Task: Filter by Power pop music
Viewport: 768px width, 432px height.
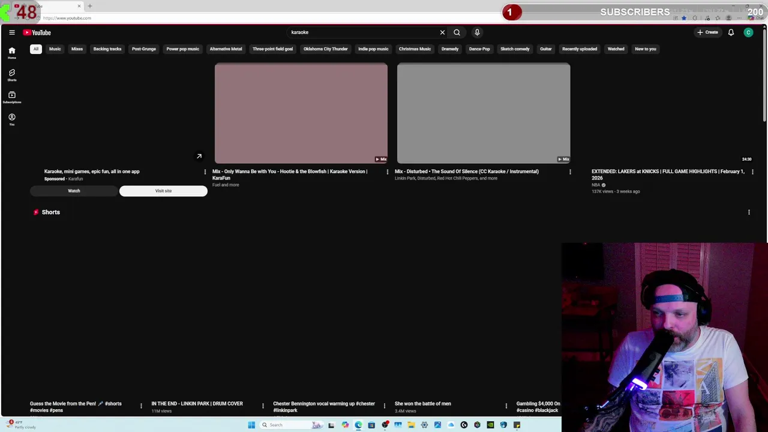Action: [182, 49]
